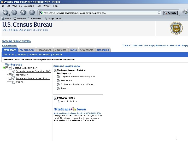Stop loading with the Stop button
Screen dimensions: 188x141
32,12
